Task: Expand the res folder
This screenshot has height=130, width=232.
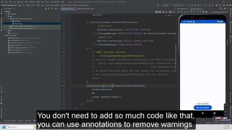Action: click(7, 31)
